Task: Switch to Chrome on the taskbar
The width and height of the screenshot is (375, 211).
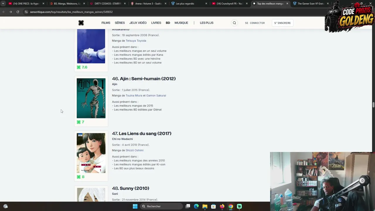Action: 231,206
